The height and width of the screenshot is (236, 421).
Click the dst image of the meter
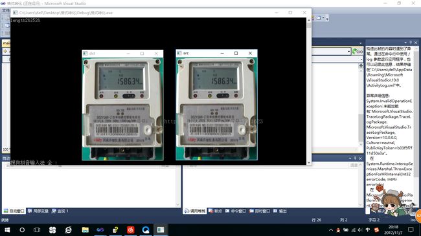122,109
